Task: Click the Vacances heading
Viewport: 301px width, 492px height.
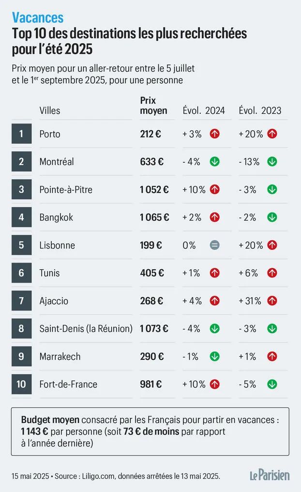Action: (x=38, y=17)
